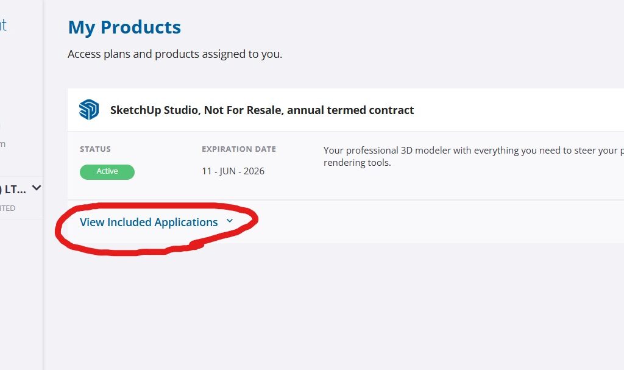Click 'Access plans and products assigned to you' subtitle
The height and width of the screenshot is (370, 624).
[175, 54]
